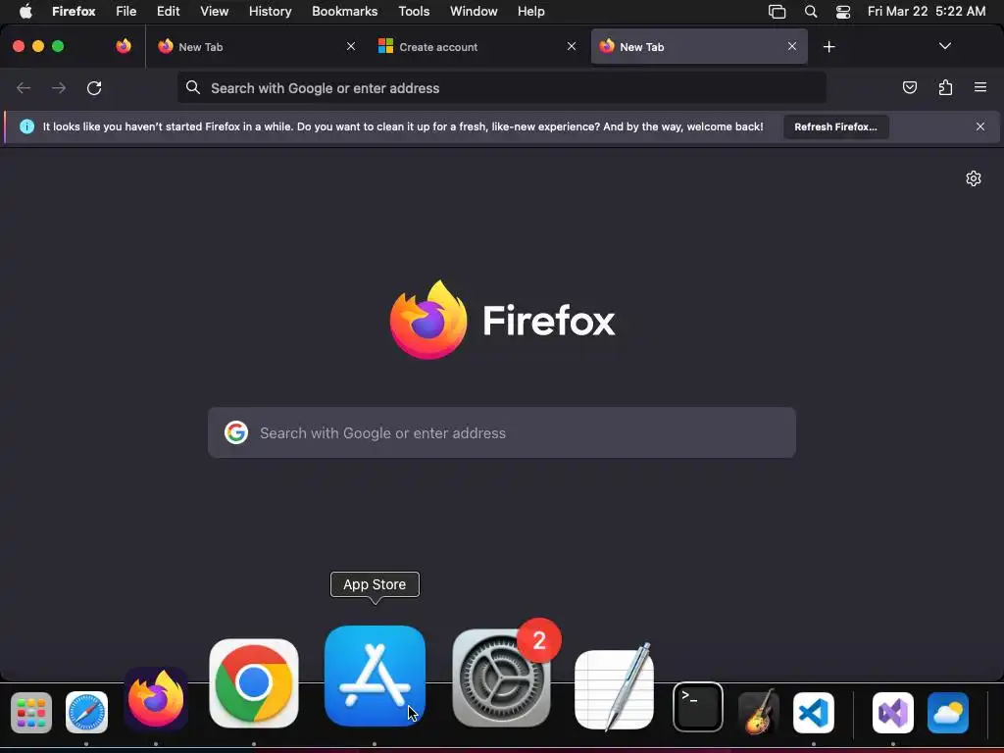Open Save to Pocket button
The height and width of the screenshot is (753, 1004).
[909, 87]
